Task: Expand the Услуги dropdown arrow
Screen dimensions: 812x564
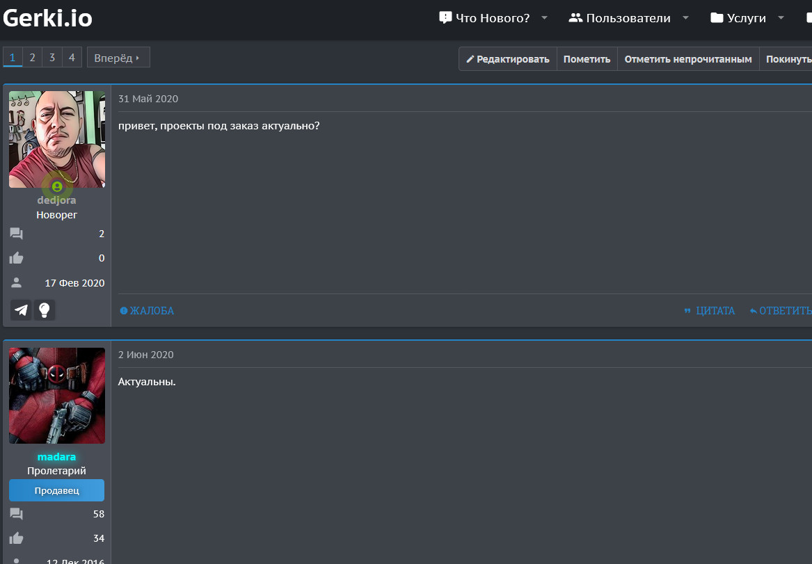Action: tap(781, 18)
